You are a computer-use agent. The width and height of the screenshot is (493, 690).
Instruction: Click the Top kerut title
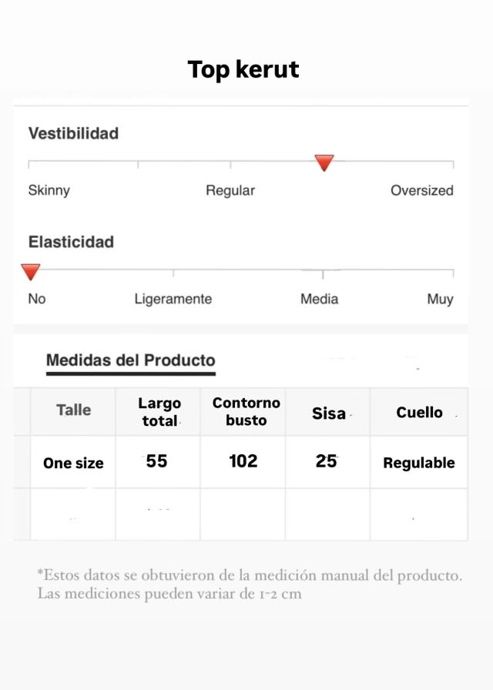point(243,69)
